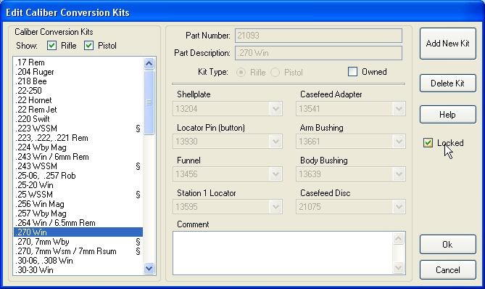Click inside the Comment text box
The height and width of the screenshot is (289, 485).
point(283,253)
